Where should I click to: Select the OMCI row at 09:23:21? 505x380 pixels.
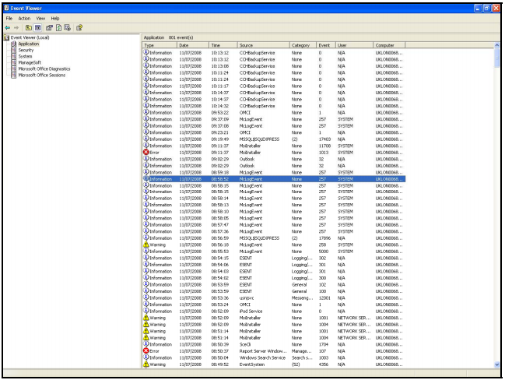[x=274, y=132]
